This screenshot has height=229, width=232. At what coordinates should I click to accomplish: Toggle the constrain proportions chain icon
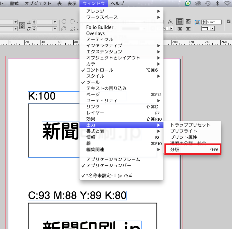pyautogui.click(x=22, y=26)
